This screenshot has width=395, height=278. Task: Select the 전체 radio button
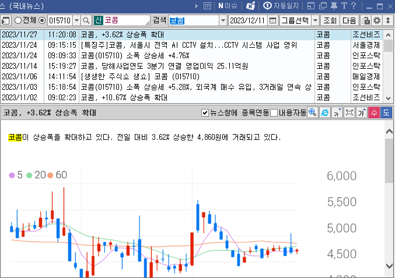click(x=18, y=20)
